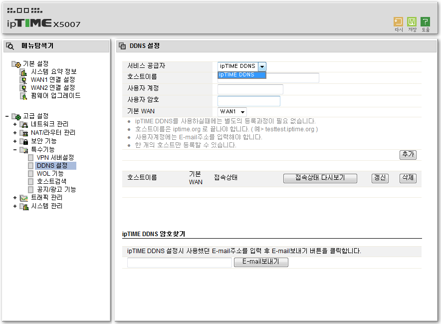Select ipTIME DDNS option in dropdown list
This screenshot has height=324, width=441.
(x=241, y=75)
